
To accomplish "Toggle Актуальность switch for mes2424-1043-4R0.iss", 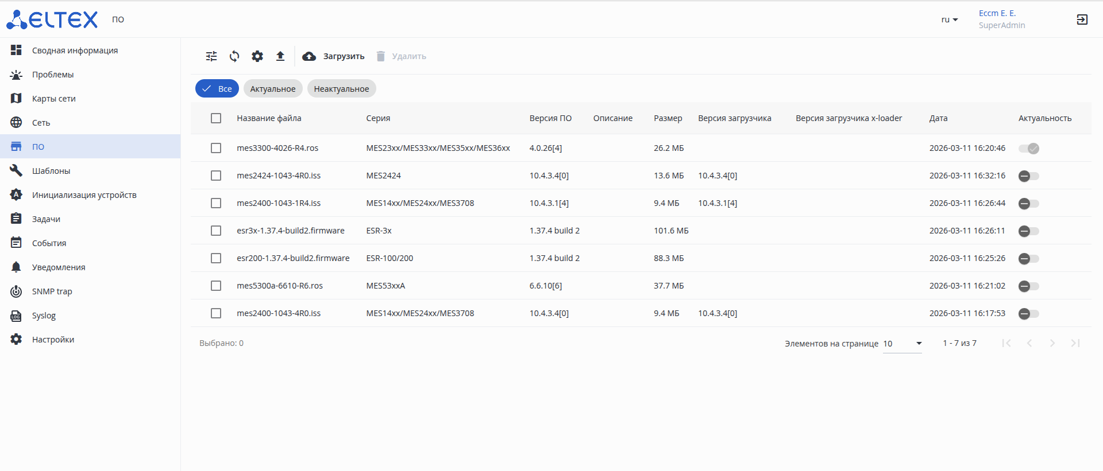I will (x=1028, y=176).
